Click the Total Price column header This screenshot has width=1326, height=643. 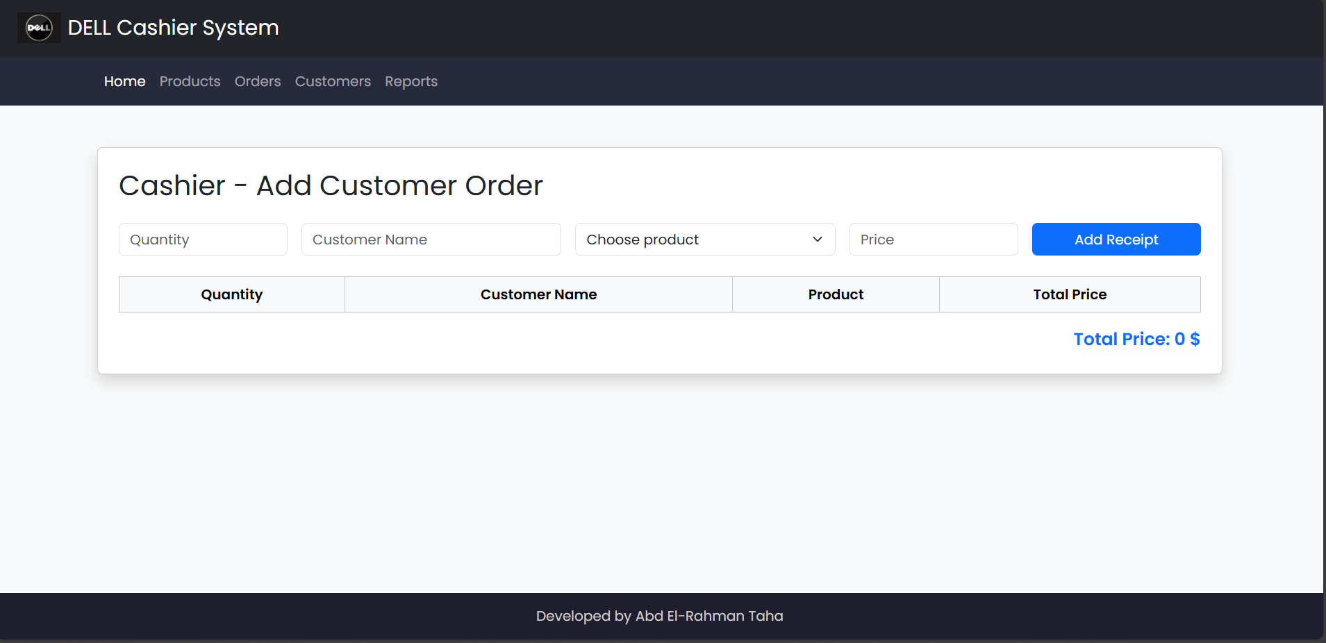tap(1070, 294)
